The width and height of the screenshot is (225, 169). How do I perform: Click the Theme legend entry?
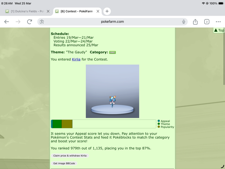164,124
